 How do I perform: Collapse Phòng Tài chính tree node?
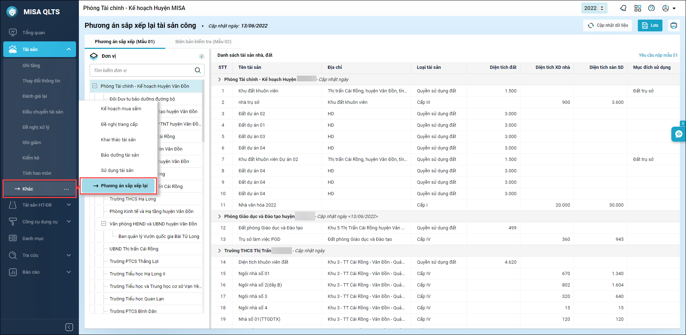pos(95,86)
